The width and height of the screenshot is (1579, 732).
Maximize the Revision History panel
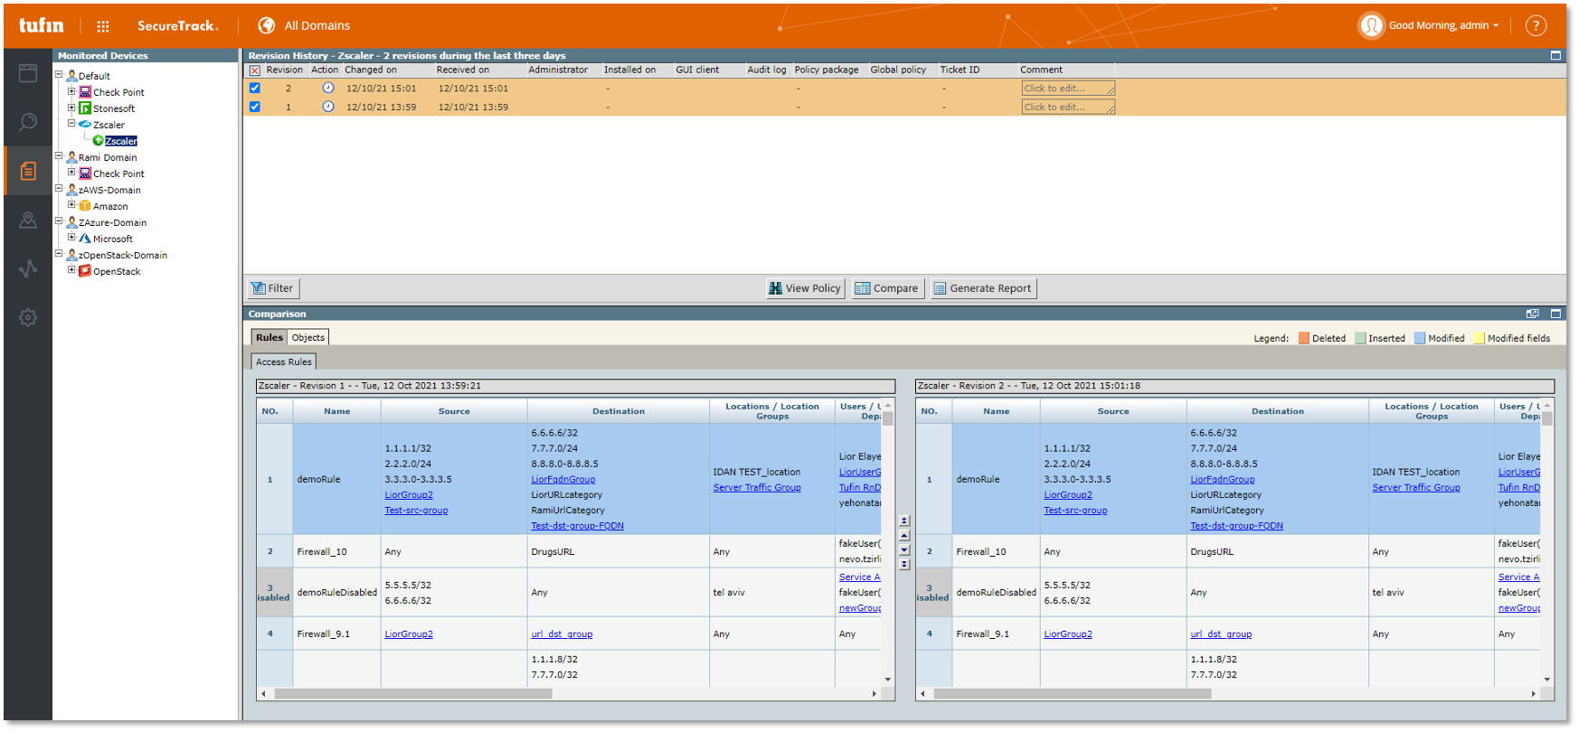coord(1555,55)
